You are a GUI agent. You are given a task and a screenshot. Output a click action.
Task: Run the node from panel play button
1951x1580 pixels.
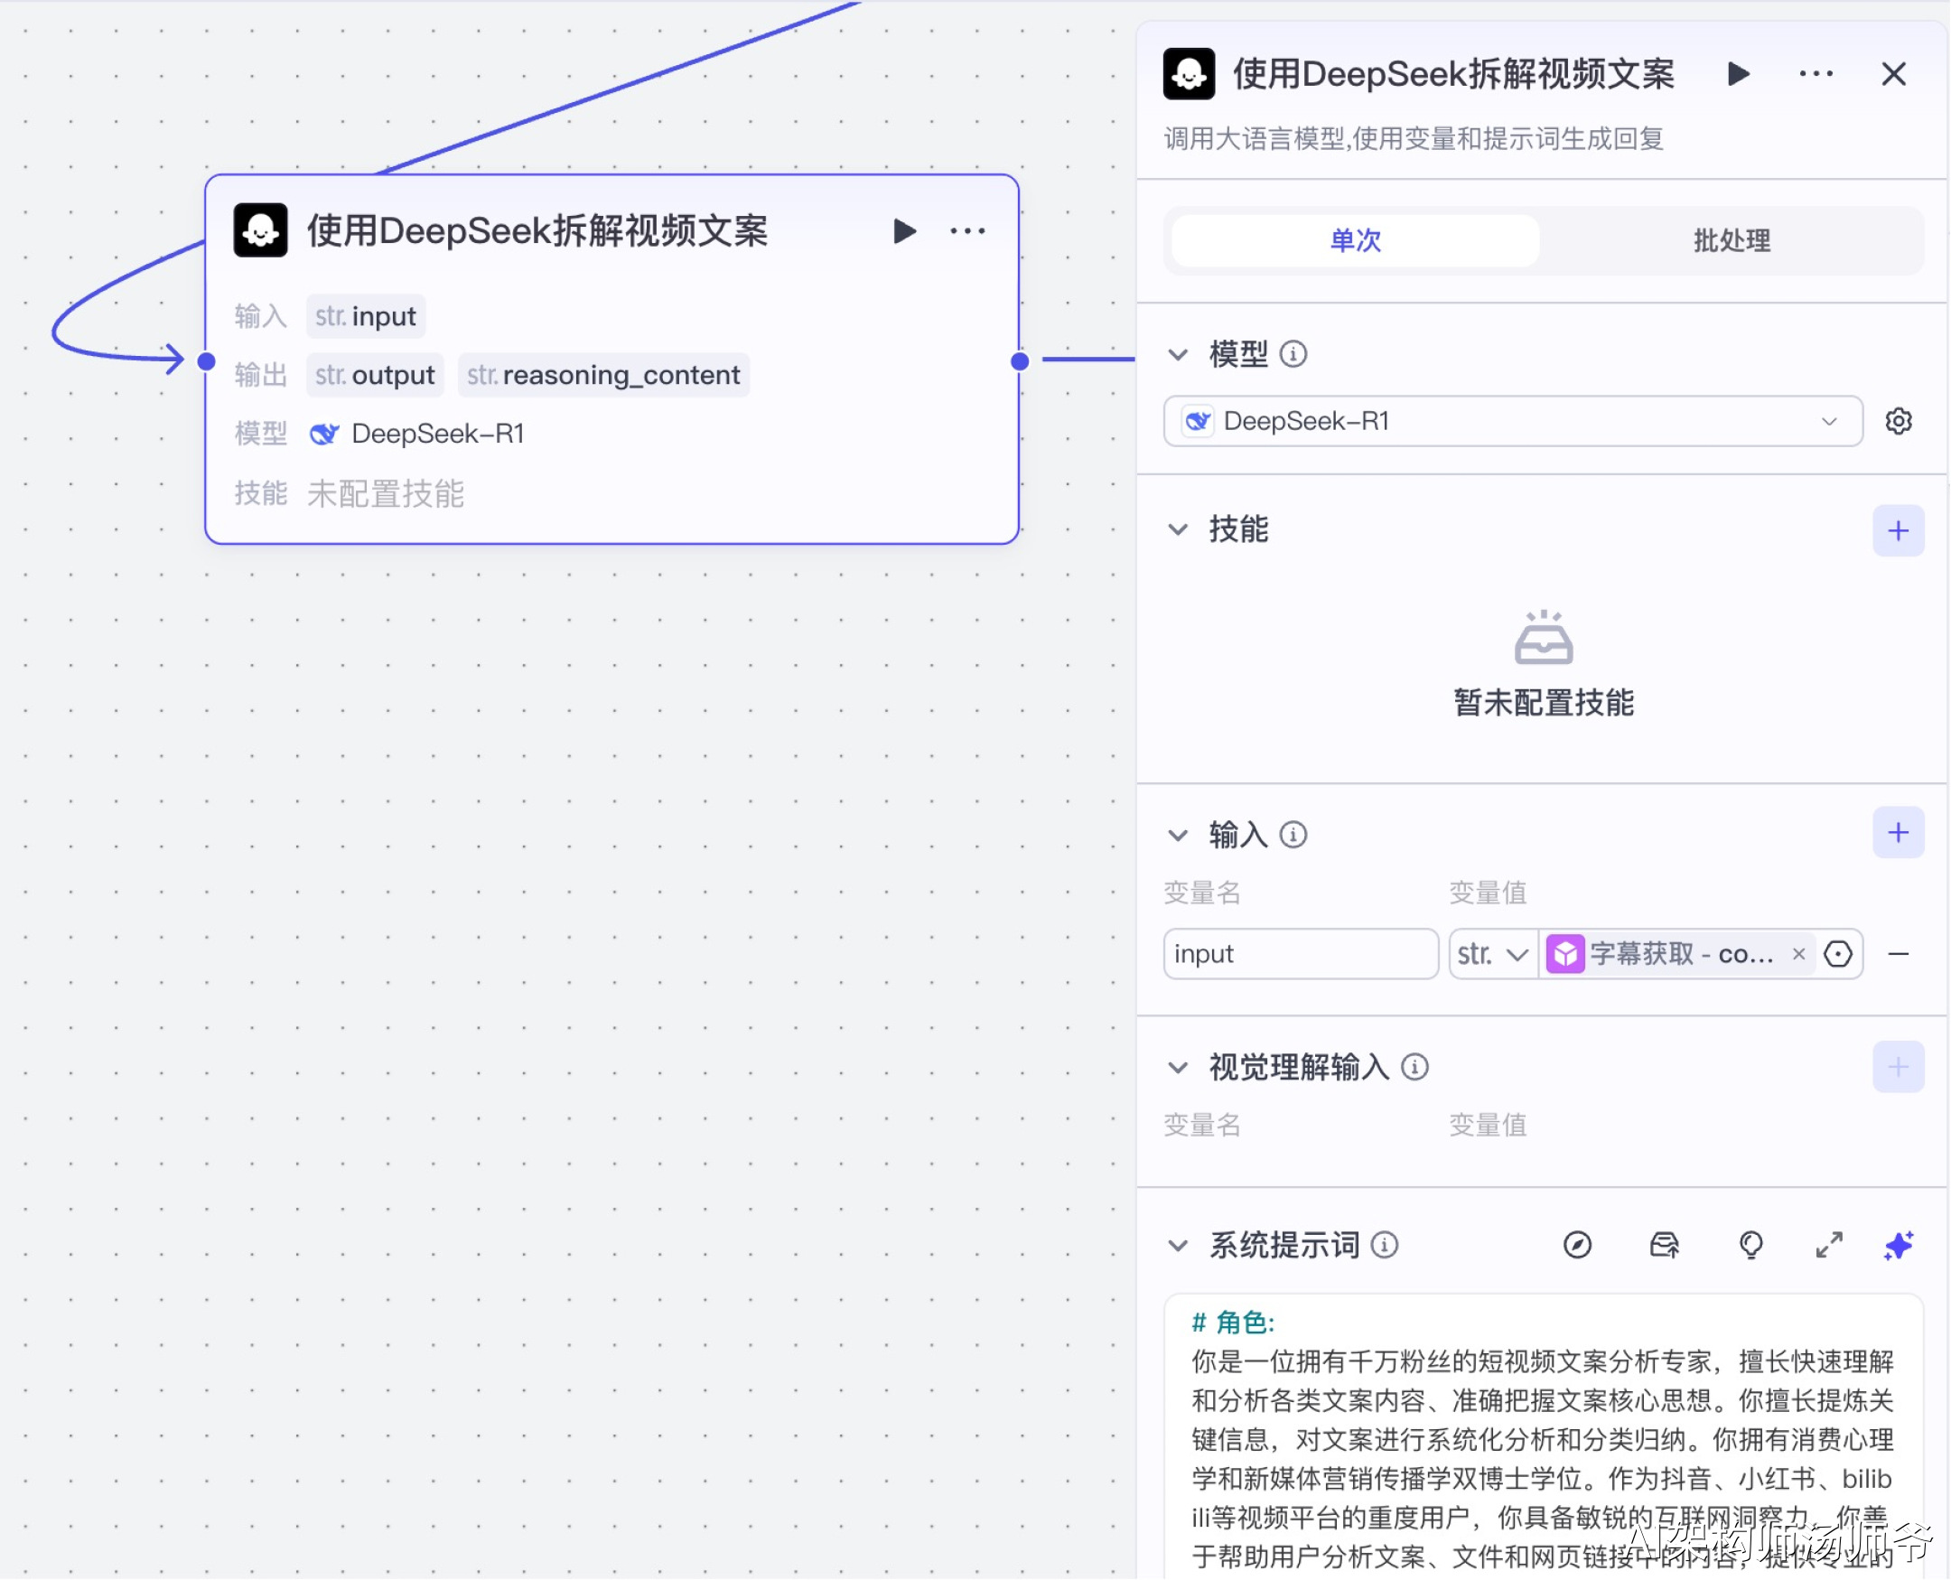click(x=1738, y=74)
